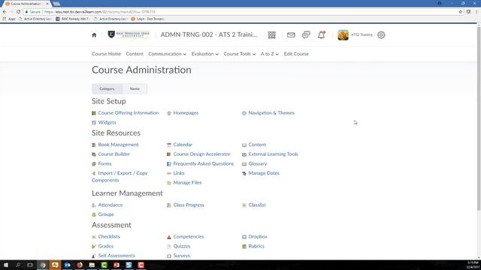Screen dimensions: 481x270
Task: Open the Dropbox link
Action: [x=258, y=237]
